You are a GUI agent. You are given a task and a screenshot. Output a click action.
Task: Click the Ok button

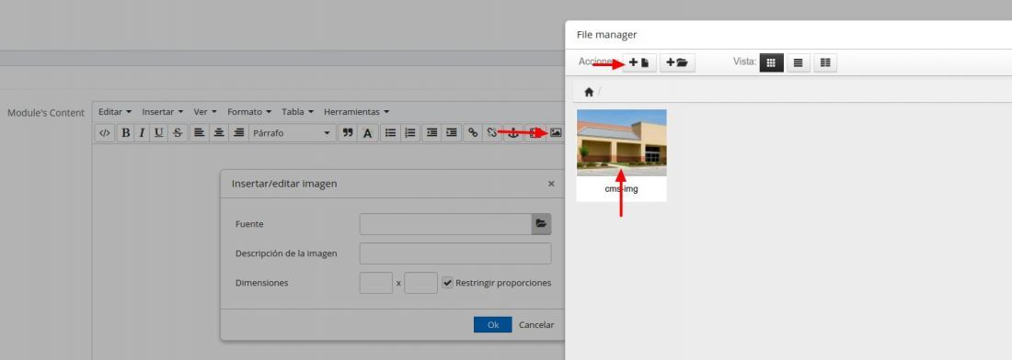tap(492, 324)
